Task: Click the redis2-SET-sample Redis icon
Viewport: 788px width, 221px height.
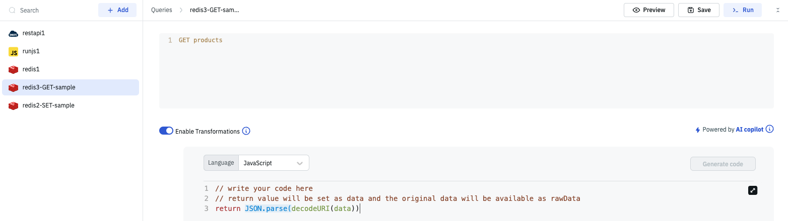Action: coord(14,105)
